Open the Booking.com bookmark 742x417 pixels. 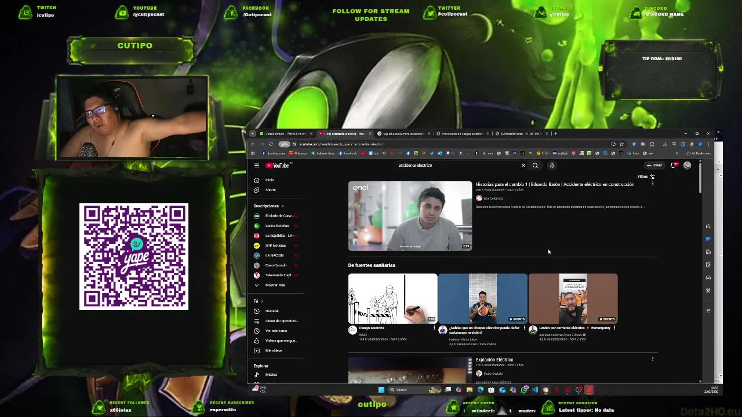point(274,153)
